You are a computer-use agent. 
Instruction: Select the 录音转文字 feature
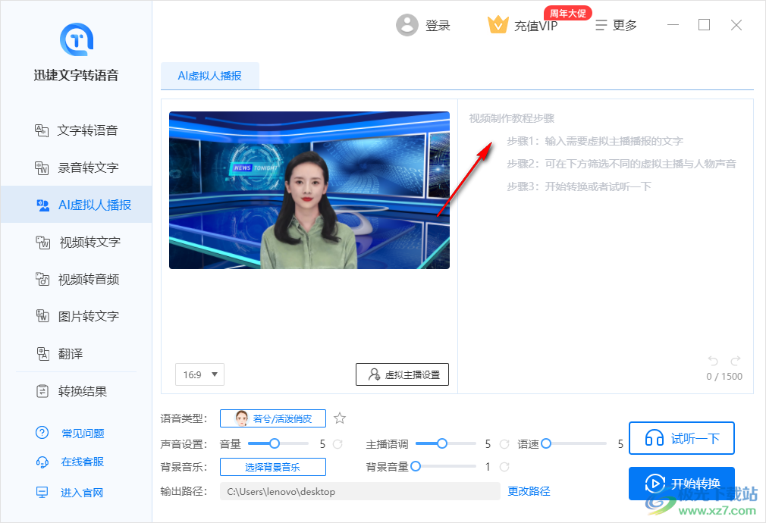click(76, 167)
